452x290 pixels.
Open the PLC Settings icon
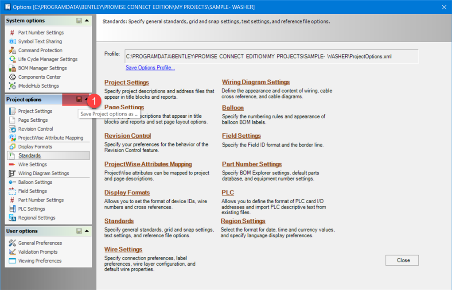[x=12, y=209]
